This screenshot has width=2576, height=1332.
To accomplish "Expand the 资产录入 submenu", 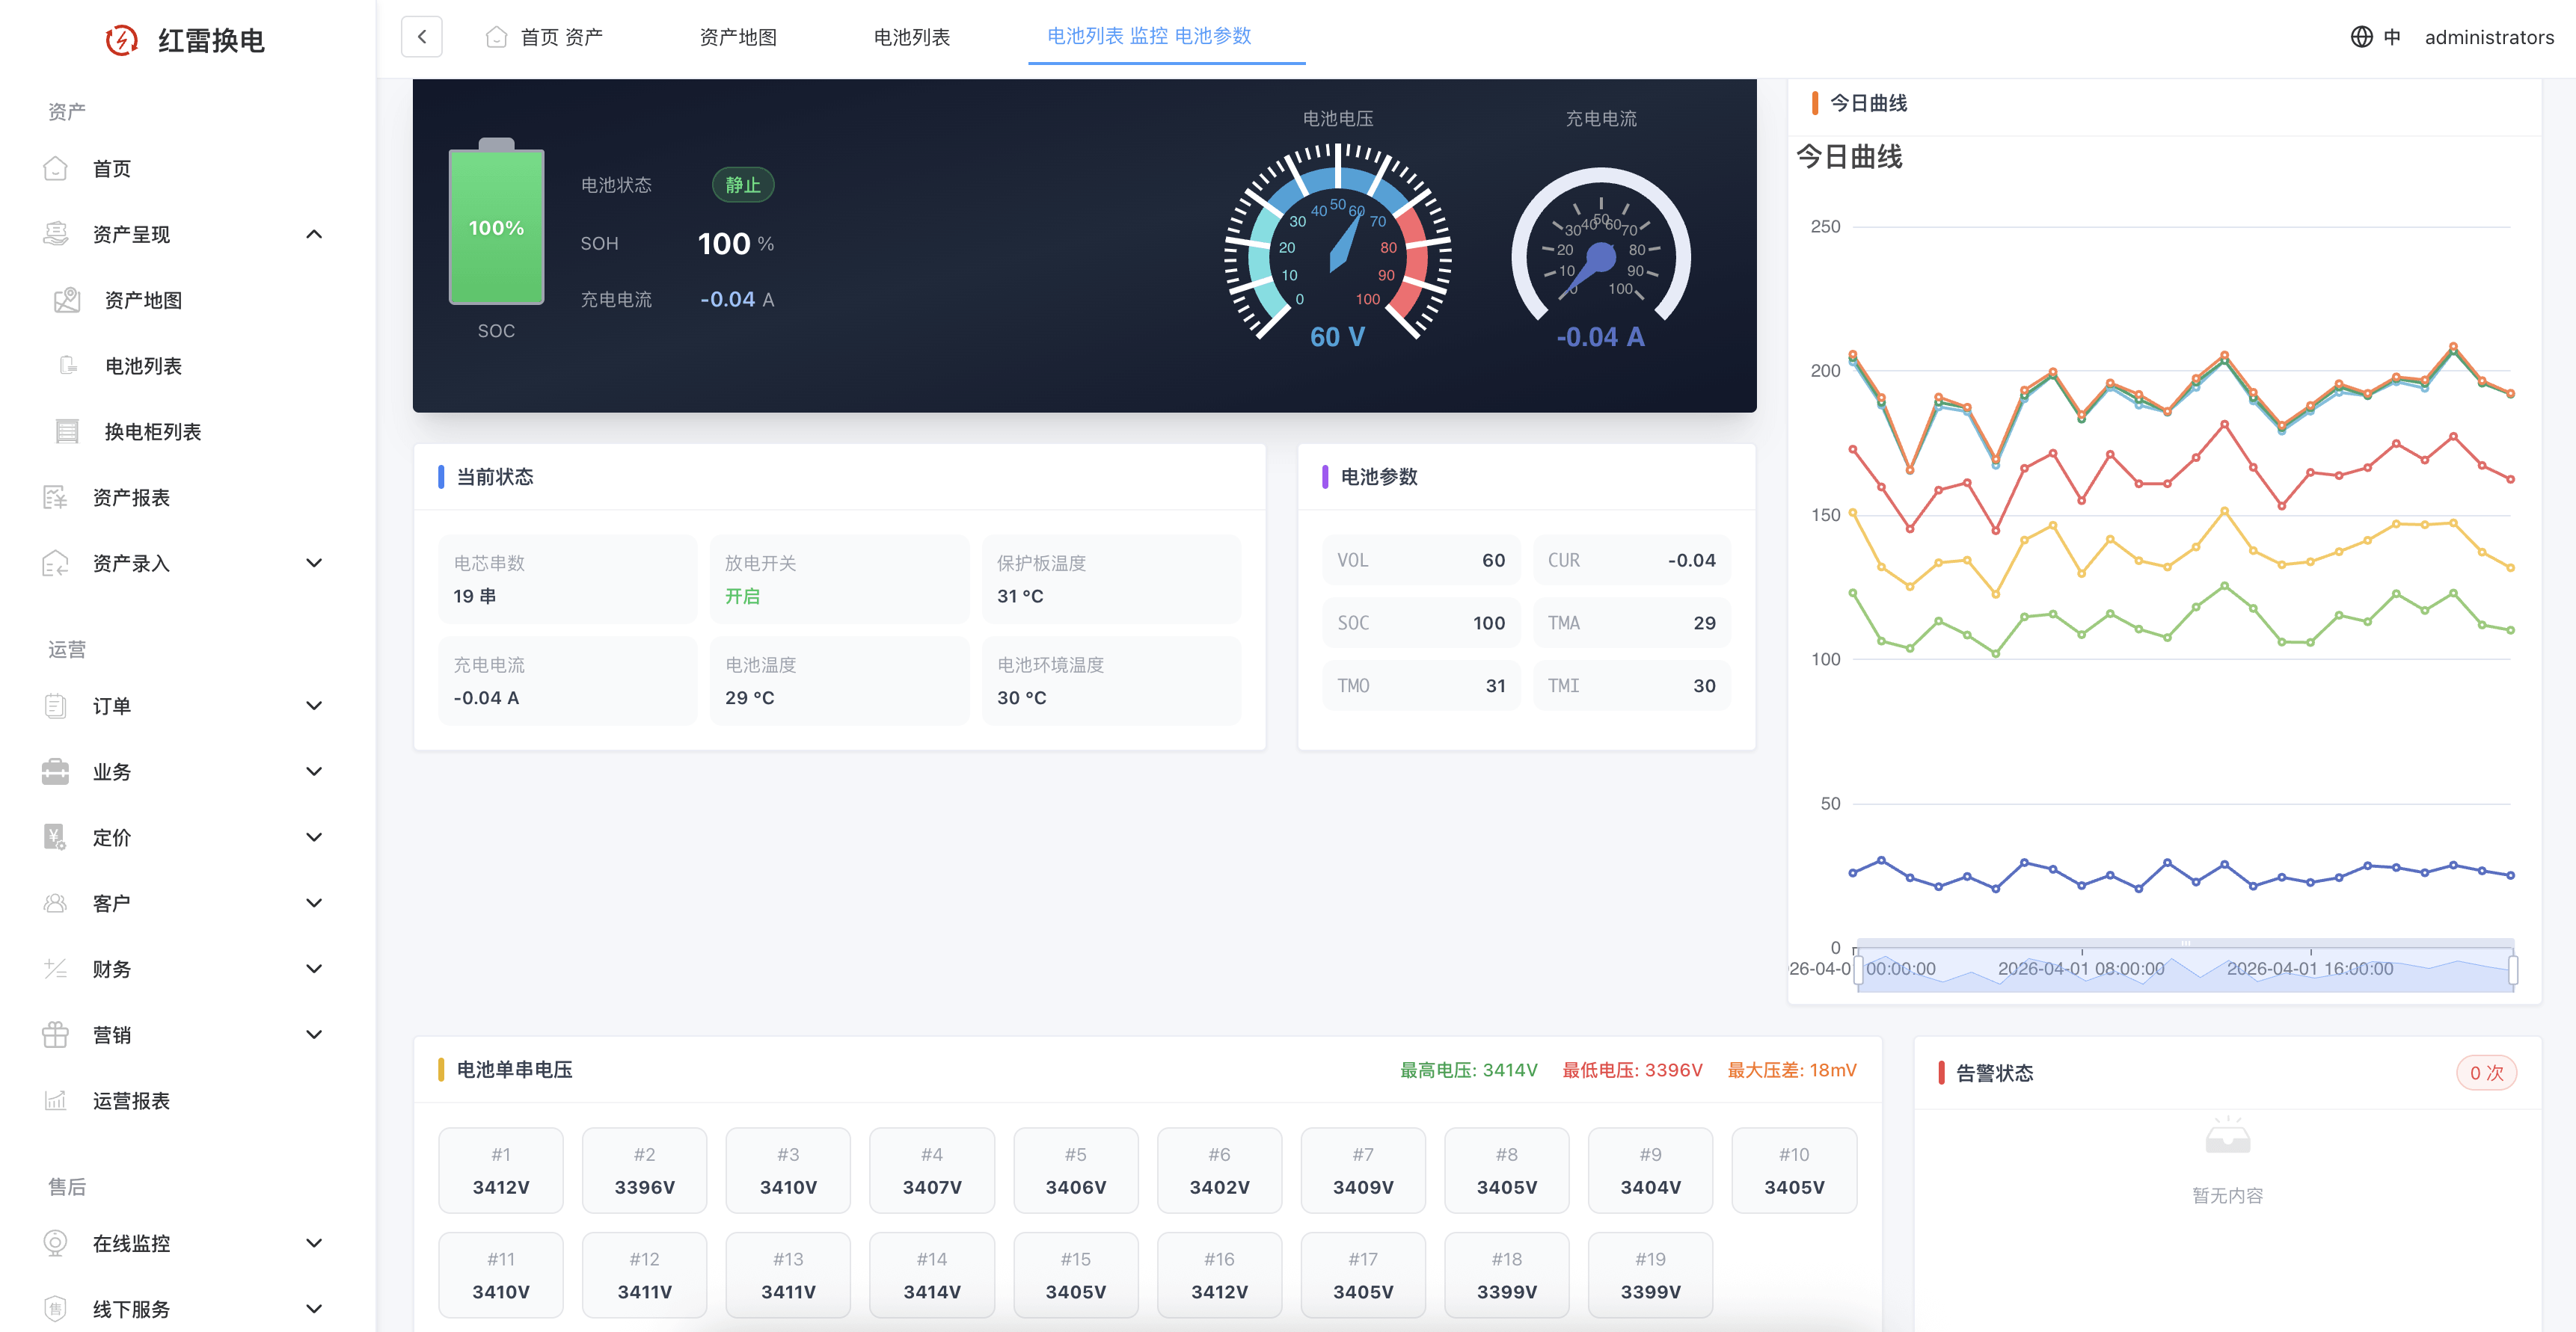I will tap(314, 564).
